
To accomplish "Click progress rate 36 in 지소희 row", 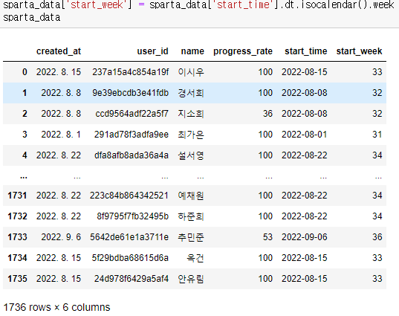I will [x=267, y=114].
